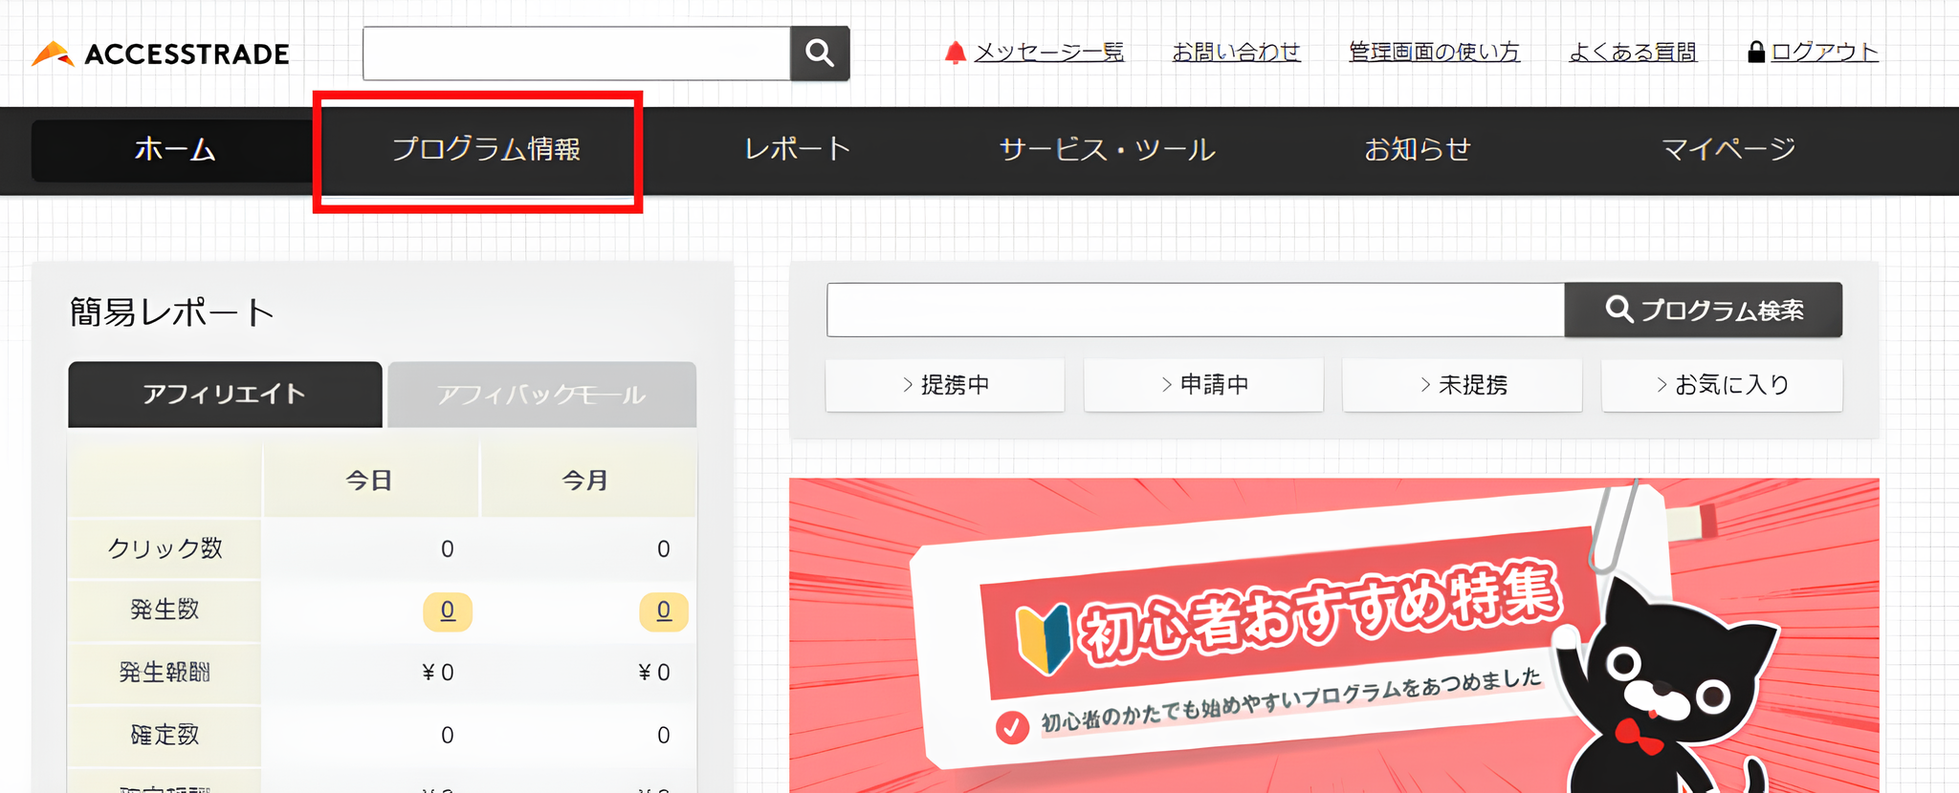This screenshot has height=793, width=1959.
Task: Click the logout padlock icon
Action: (x=1755, y=53)
